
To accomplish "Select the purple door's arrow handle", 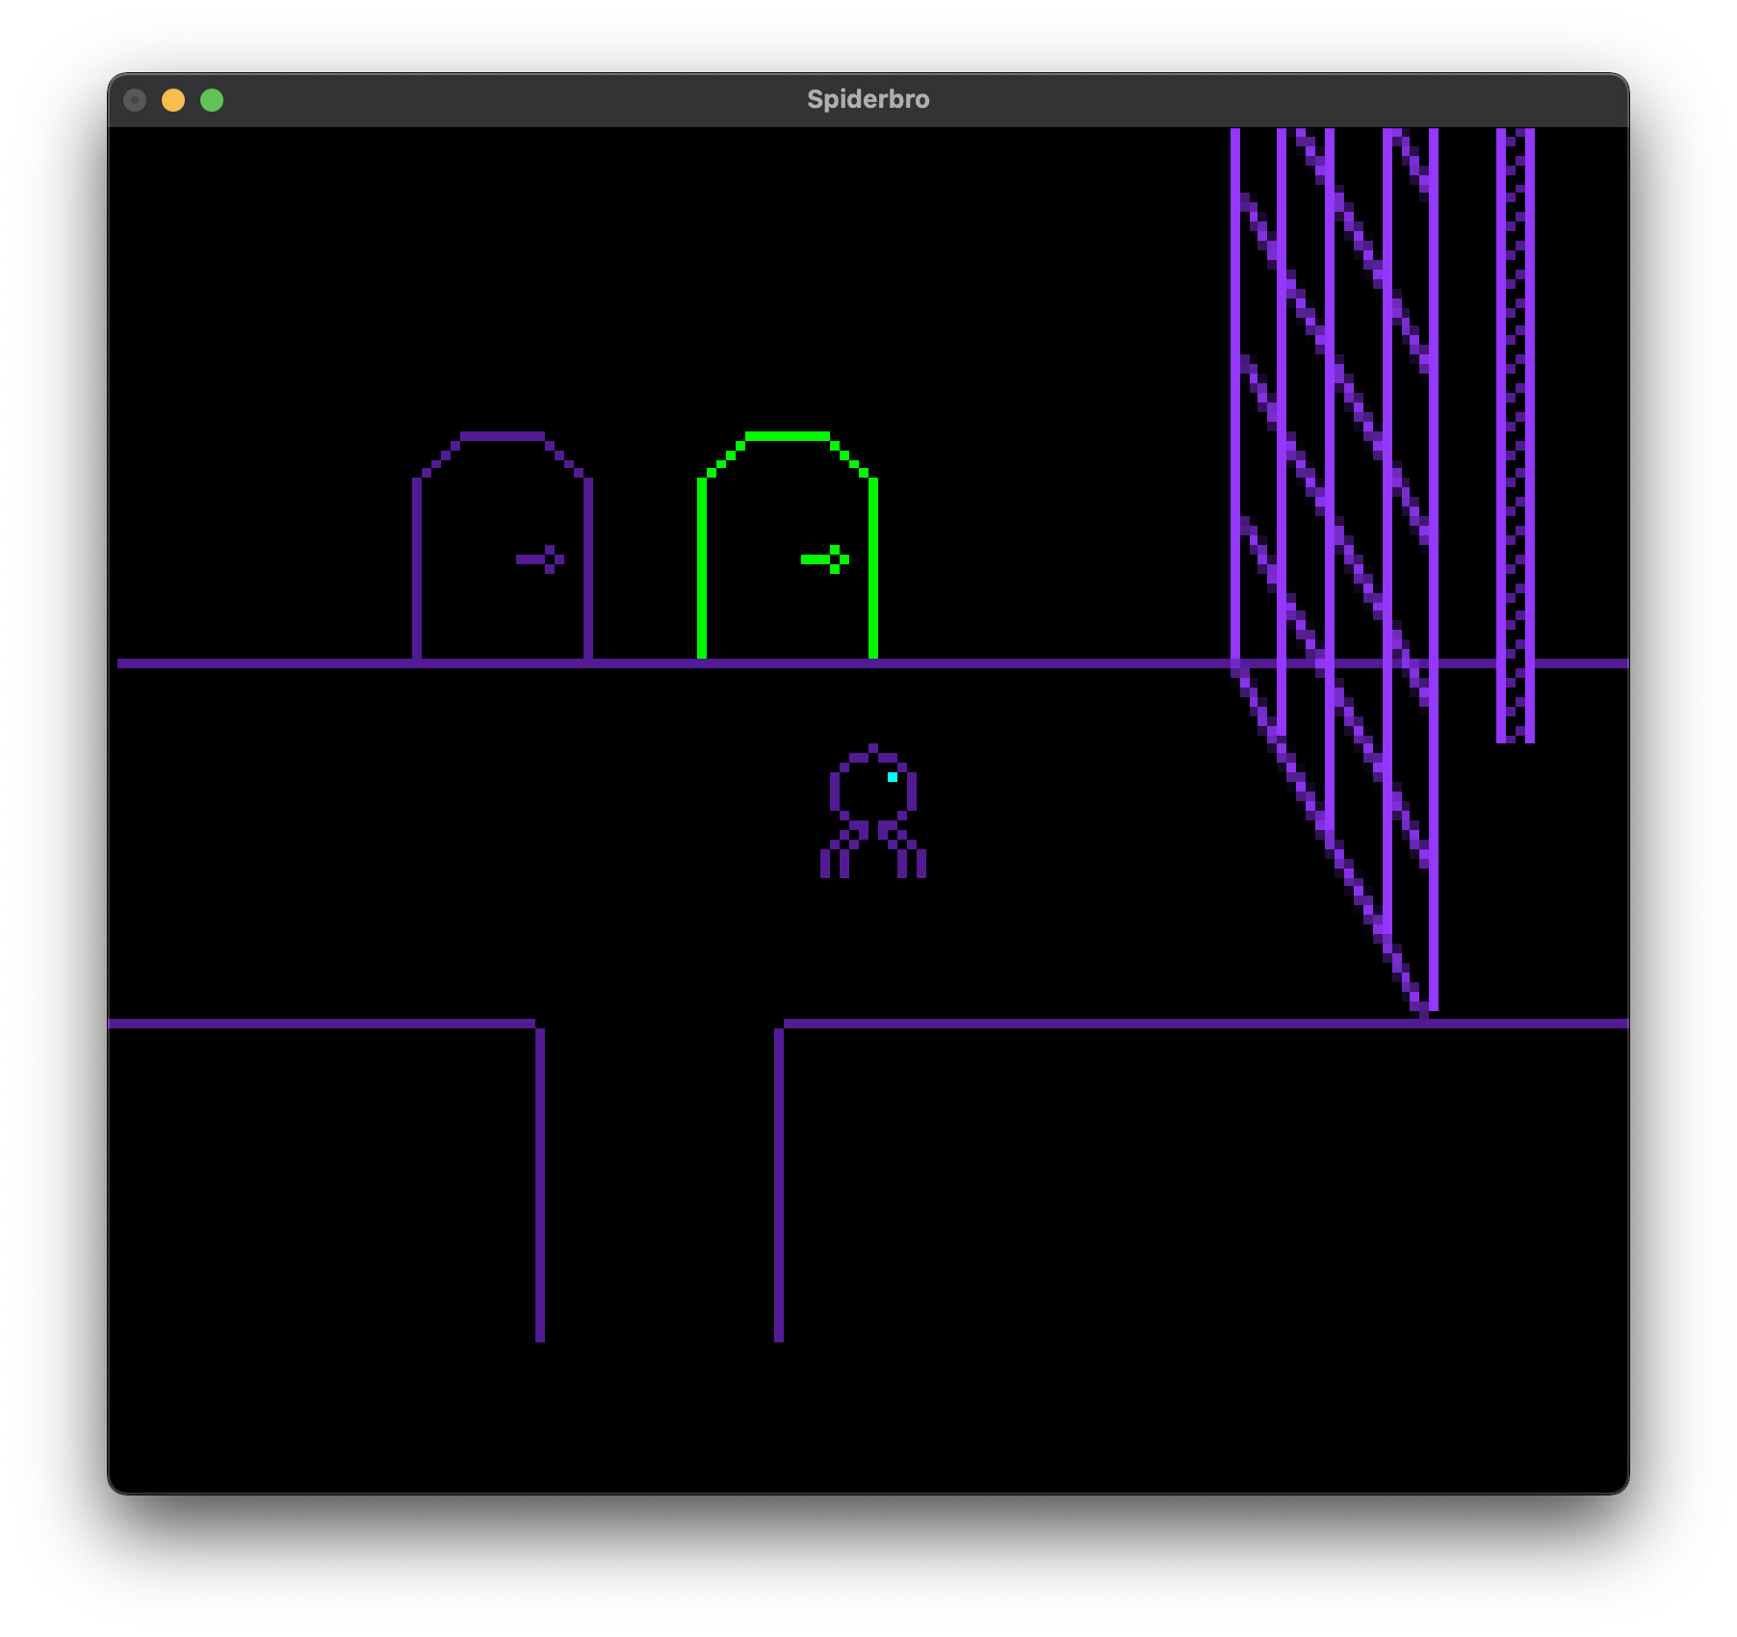I will click(541, 559).
